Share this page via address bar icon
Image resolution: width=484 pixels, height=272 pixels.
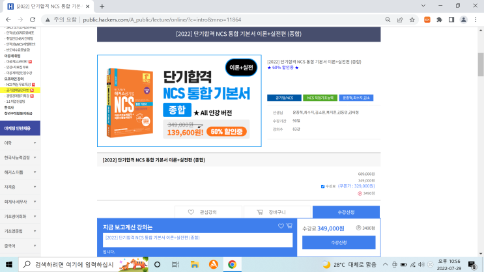tap(400, 20)
